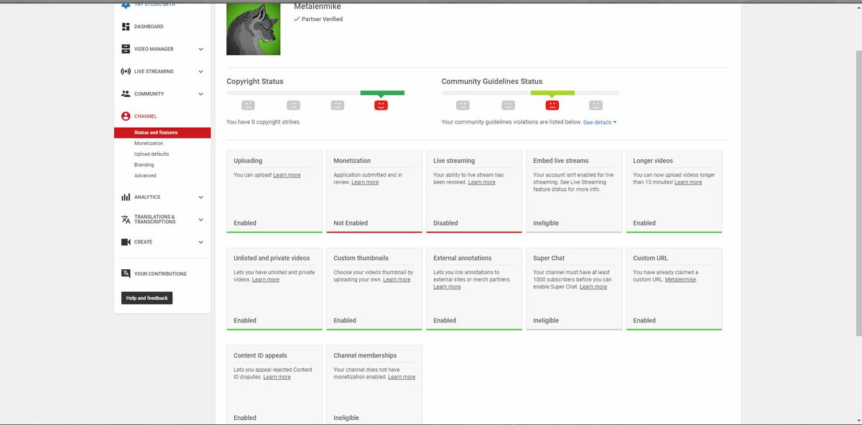Open the Advanced channel settings
862x425 pixels.
point(145,176)
